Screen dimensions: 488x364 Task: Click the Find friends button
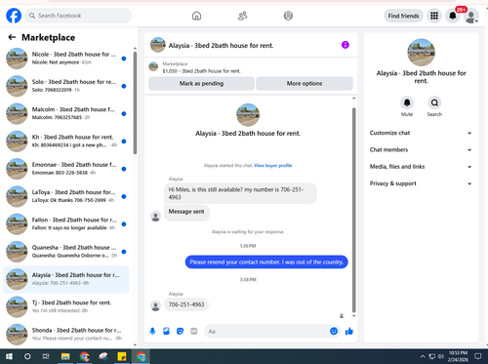coord(403,16)
